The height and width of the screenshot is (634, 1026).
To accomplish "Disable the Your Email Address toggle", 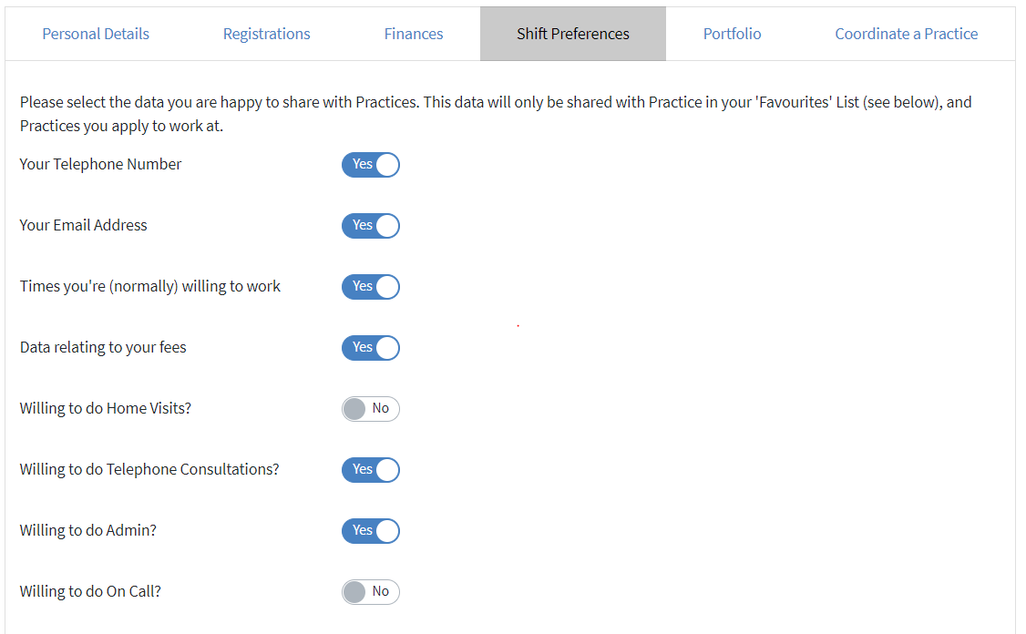I will [371, 226].
